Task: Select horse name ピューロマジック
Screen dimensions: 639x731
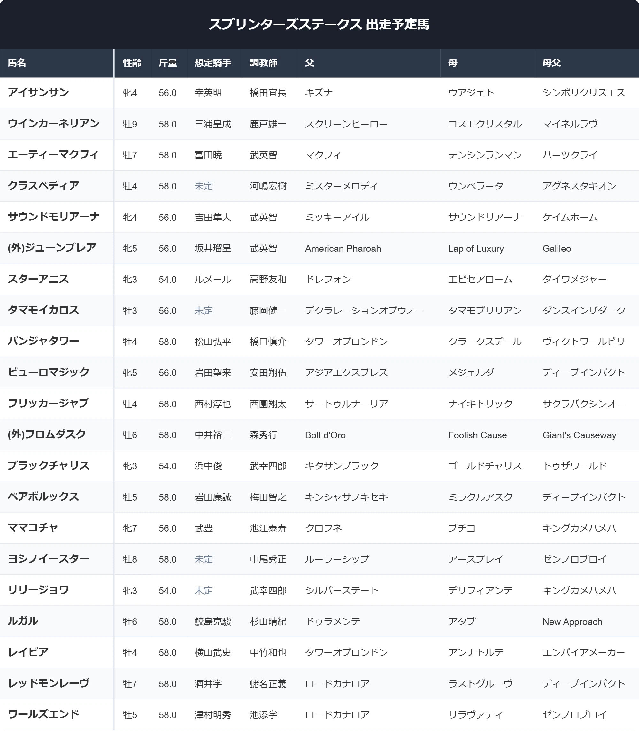Action: click(49, 372)
